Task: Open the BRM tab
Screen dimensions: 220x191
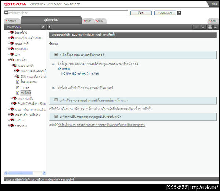Action: pyautogui.click(x=213, y=21)
